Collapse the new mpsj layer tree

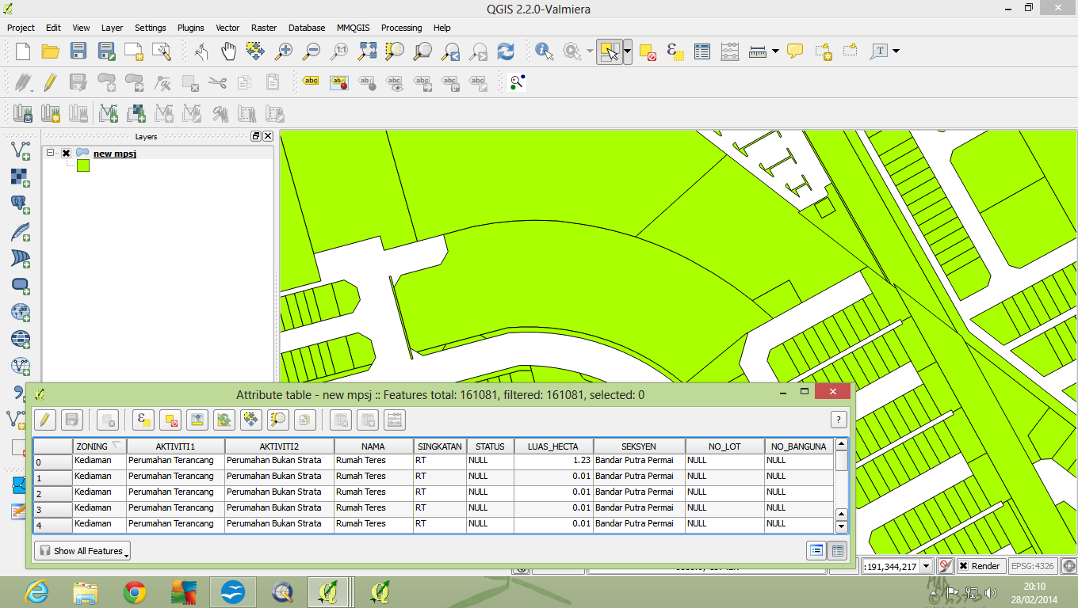(50, 153)
